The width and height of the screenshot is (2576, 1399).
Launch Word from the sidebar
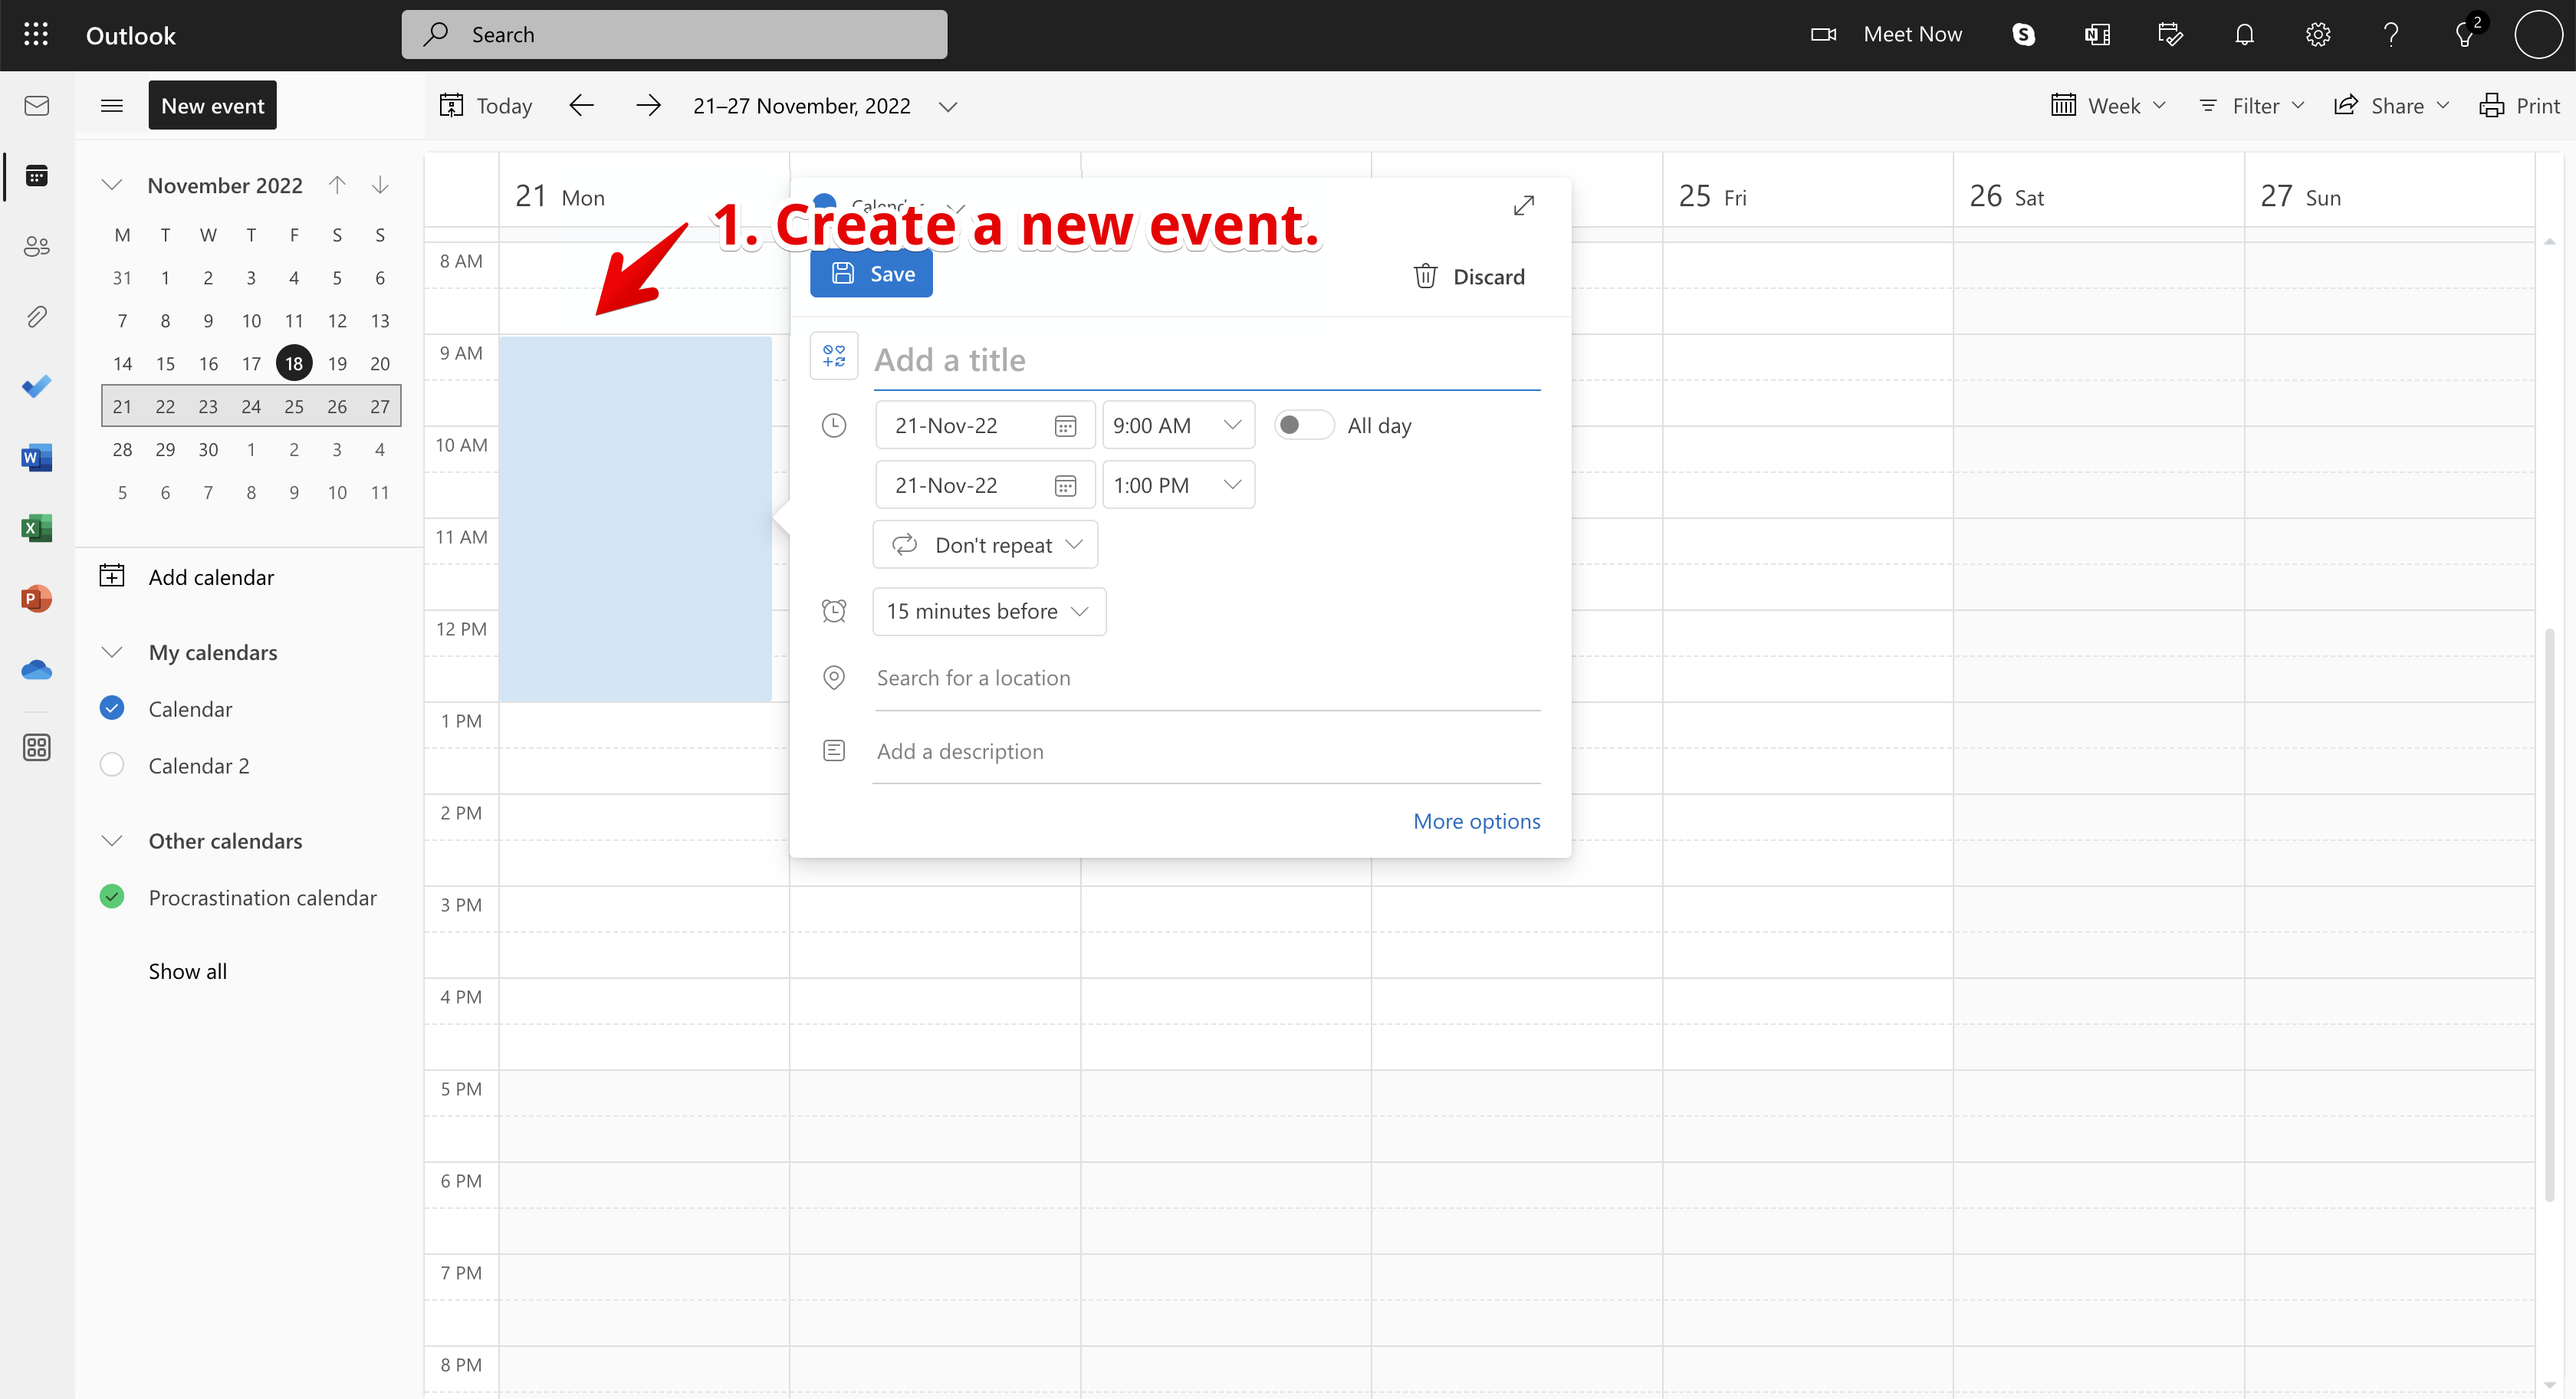coord(37,458)
